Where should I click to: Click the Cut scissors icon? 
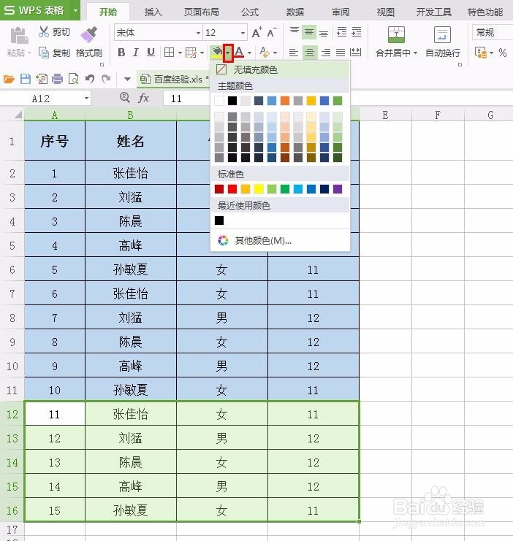point(44,31)
